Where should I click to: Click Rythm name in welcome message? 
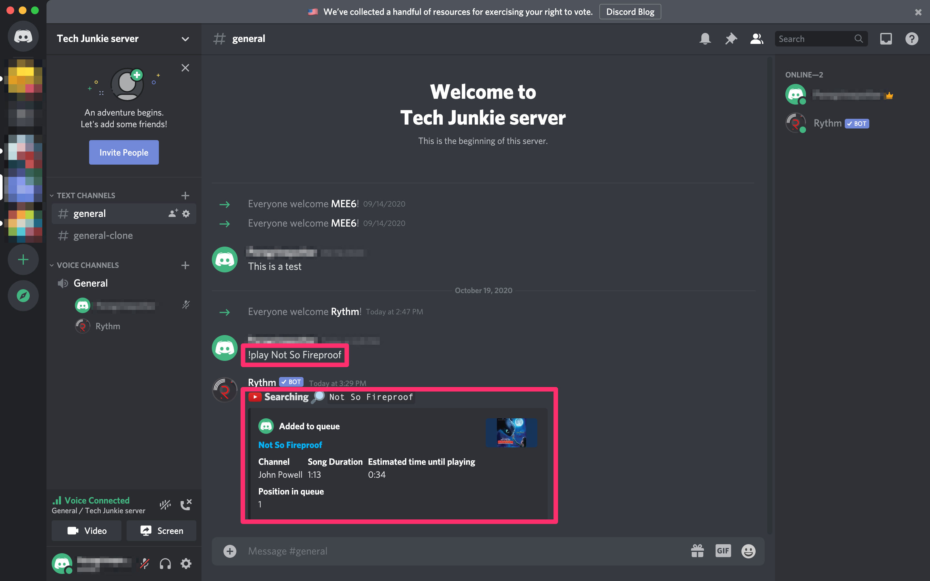345,311
